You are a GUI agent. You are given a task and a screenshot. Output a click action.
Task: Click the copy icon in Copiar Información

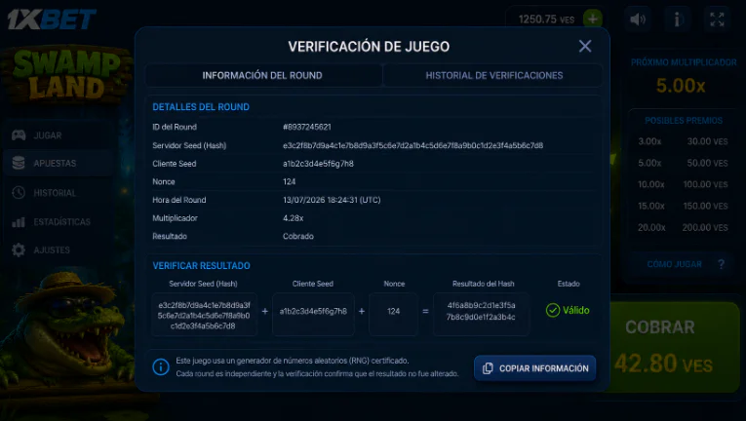[488, 368]
